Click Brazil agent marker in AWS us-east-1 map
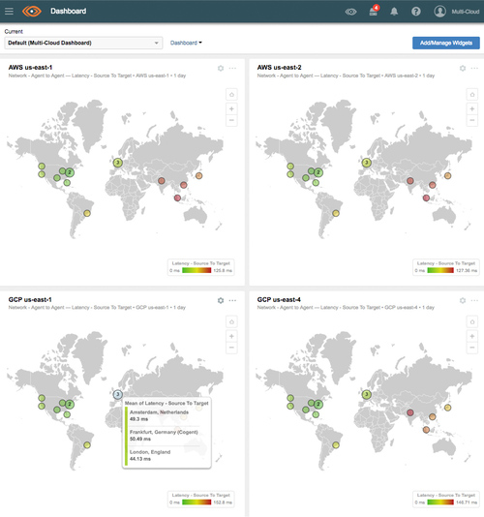 (x=87, y=213)
